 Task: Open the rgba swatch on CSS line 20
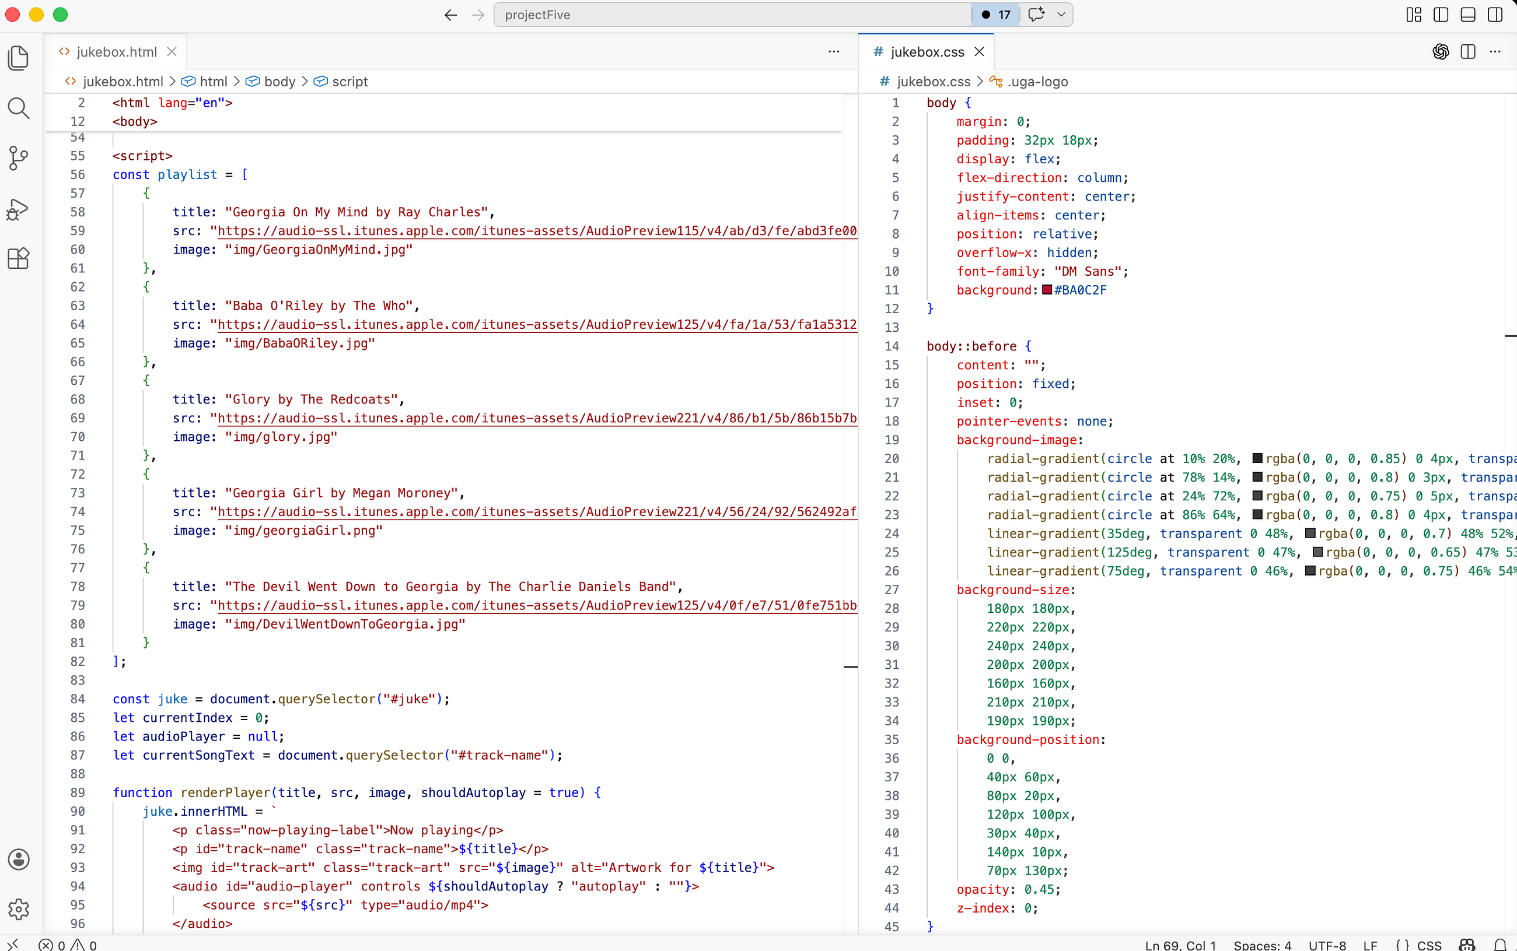click(x=1257, y=458)
